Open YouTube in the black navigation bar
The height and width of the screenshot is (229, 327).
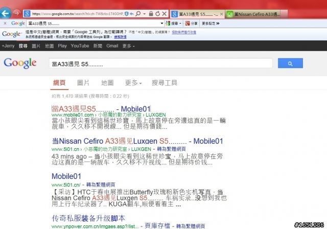pyautogui.click(x=80, y=45)
